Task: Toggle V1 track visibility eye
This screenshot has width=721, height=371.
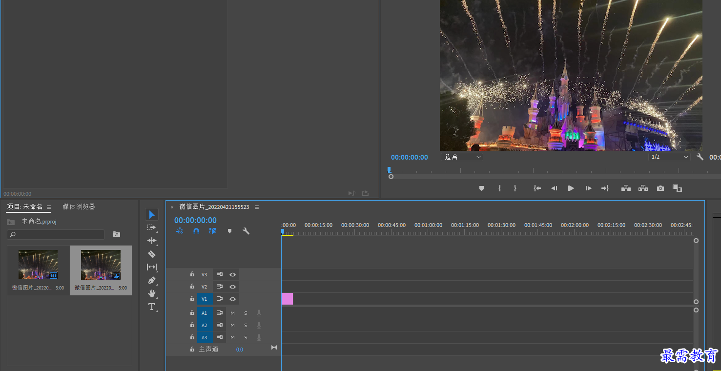Action: point(233,299)
